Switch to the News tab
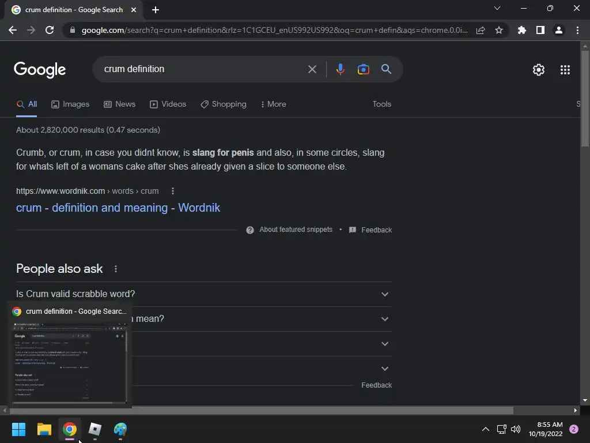 click(120, 104)
